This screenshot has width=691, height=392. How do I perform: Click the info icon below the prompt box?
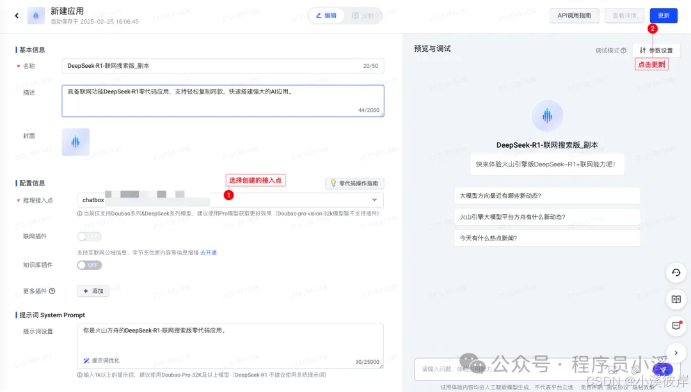(80, 375)
